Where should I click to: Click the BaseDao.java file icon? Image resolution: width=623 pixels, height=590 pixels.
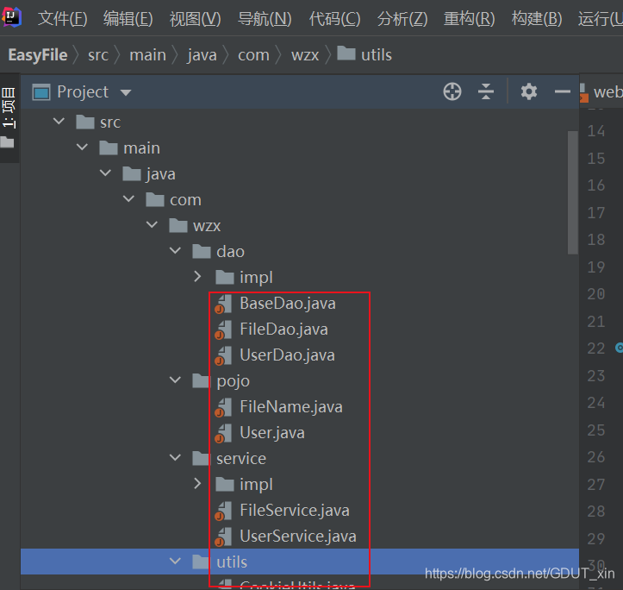click(x=223, y=304)
